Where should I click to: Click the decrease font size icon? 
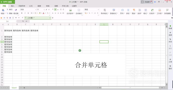tap(49, 9)
